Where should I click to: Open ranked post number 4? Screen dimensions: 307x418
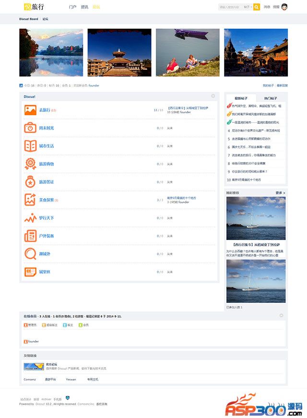[x=256, y=131]
